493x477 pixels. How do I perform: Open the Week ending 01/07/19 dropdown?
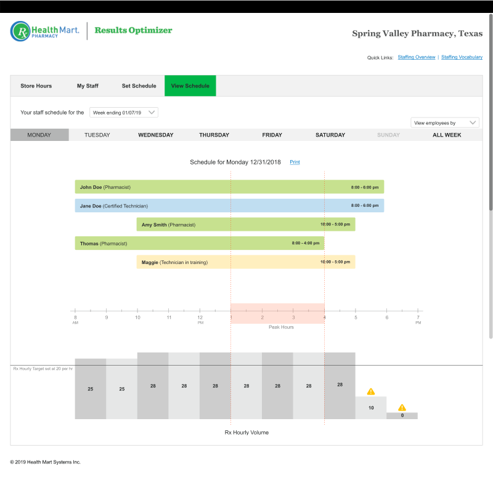pos(124,113)
